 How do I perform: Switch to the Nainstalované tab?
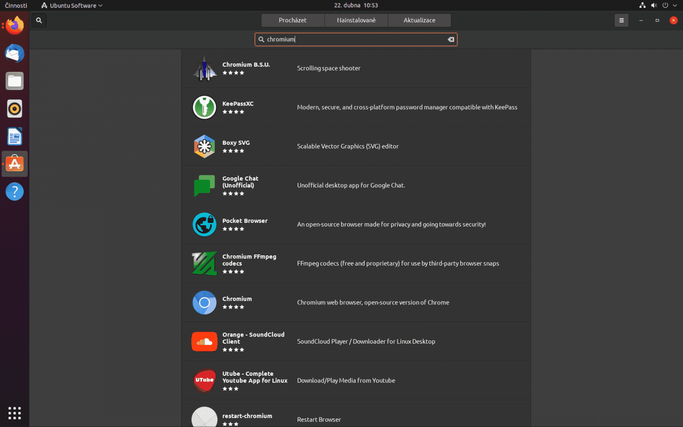pyautogui.click(x=356, y=20)
